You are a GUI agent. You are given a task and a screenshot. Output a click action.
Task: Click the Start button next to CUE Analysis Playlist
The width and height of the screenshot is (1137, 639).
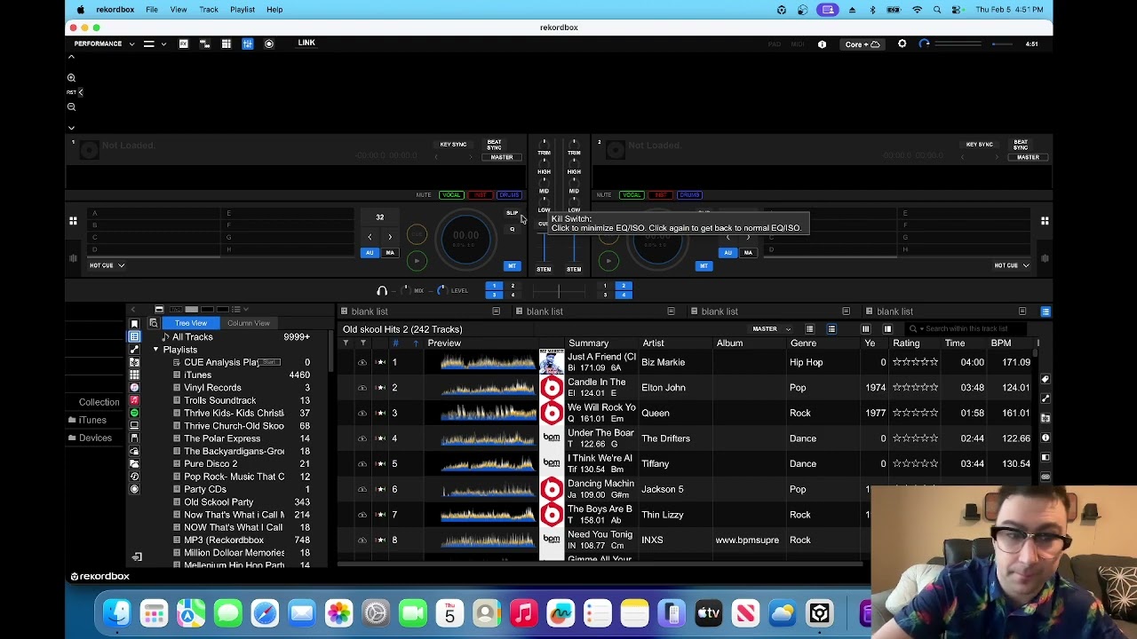point(269,362)
